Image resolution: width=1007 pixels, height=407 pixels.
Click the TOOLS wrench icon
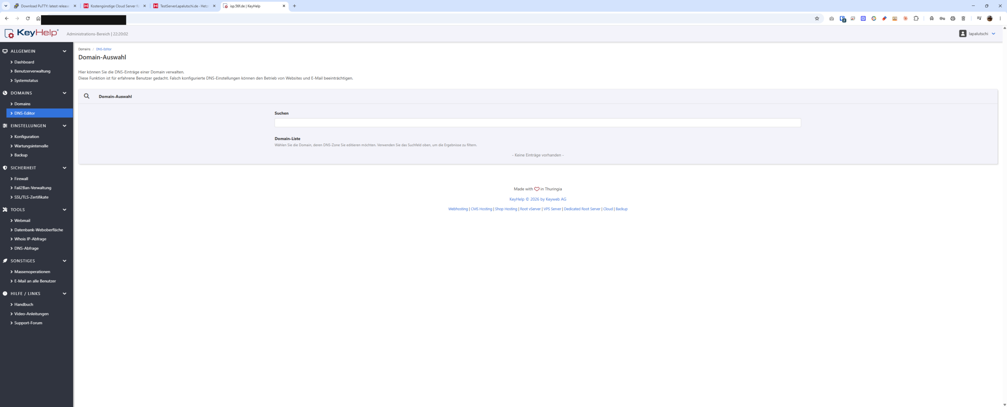[x=5, y=210]
